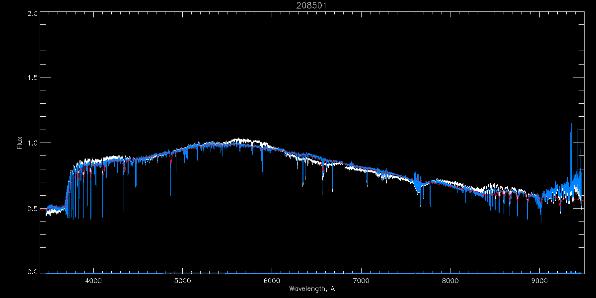Click the 1.5 flux tick label
The width and height of the screenshot is (596, 298).
coord(32,78)
